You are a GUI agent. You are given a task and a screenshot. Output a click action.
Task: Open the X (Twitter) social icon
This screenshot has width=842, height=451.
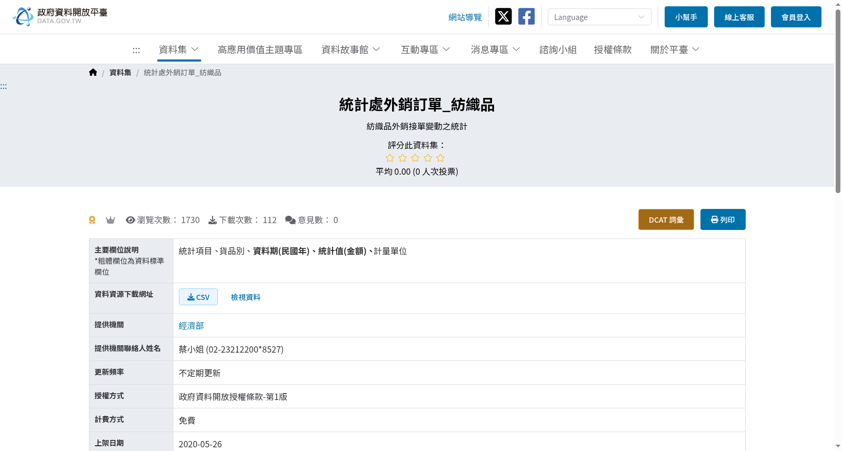coord(503,16)
